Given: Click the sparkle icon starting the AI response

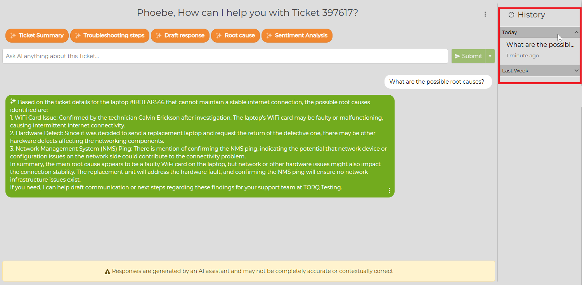Looking at the screenshot, I should tap(13, 101).
